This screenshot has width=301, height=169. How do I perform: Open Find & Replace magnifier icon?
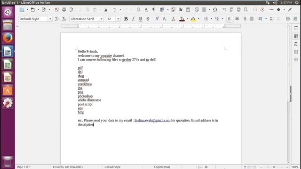point(138,9)
